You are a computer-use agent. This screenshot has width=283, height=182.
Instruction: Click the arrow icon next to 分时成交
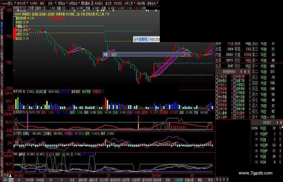[277, 123]
